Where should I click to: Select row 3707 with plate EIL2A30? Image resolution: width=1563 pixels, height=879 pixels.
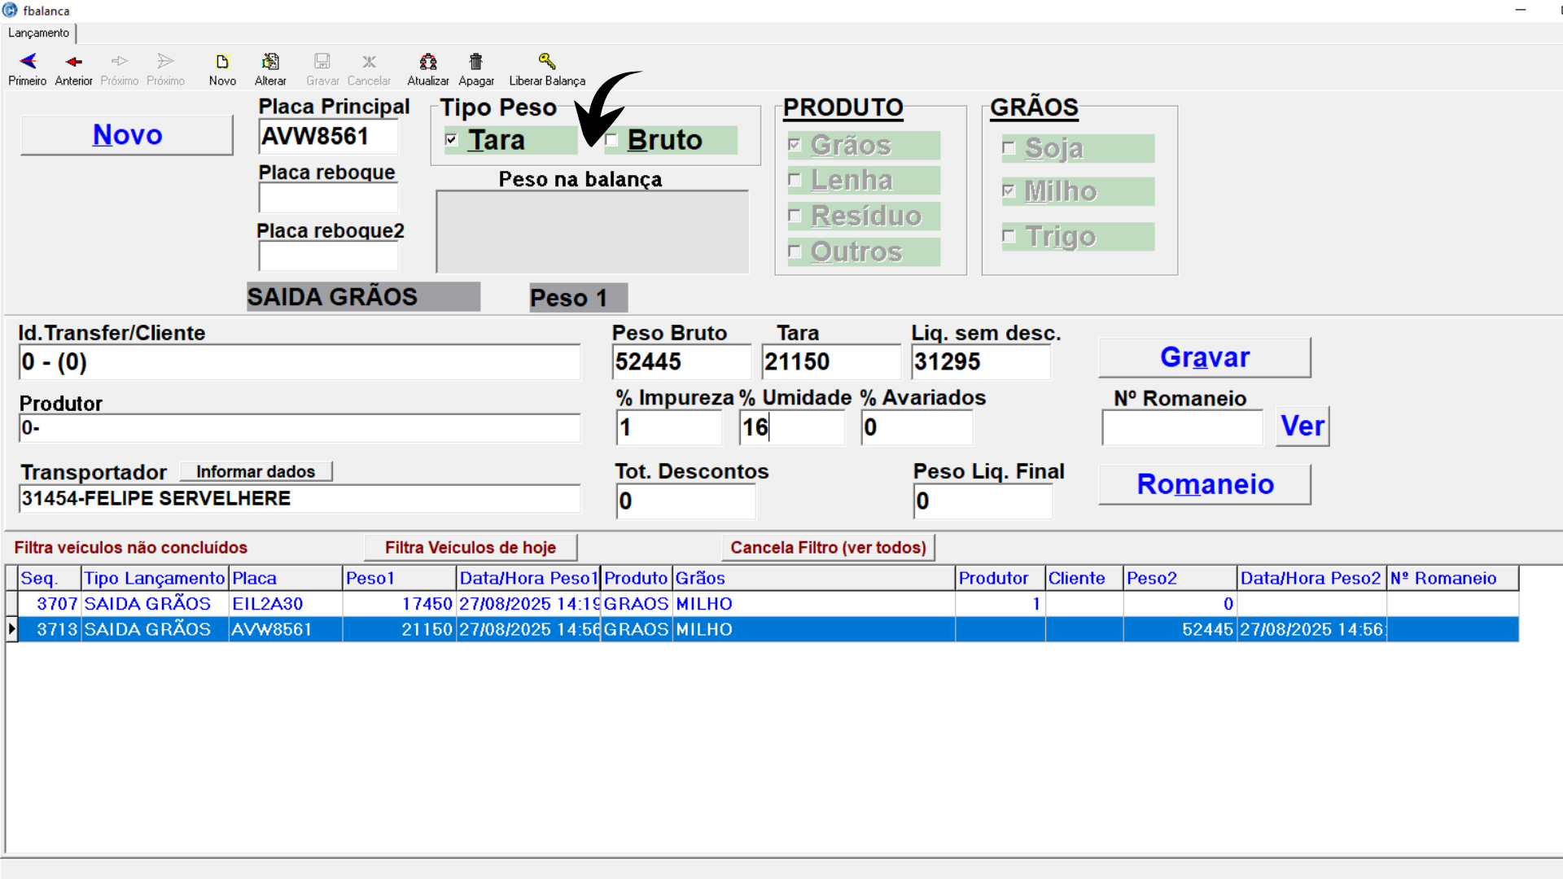[267, 604]
